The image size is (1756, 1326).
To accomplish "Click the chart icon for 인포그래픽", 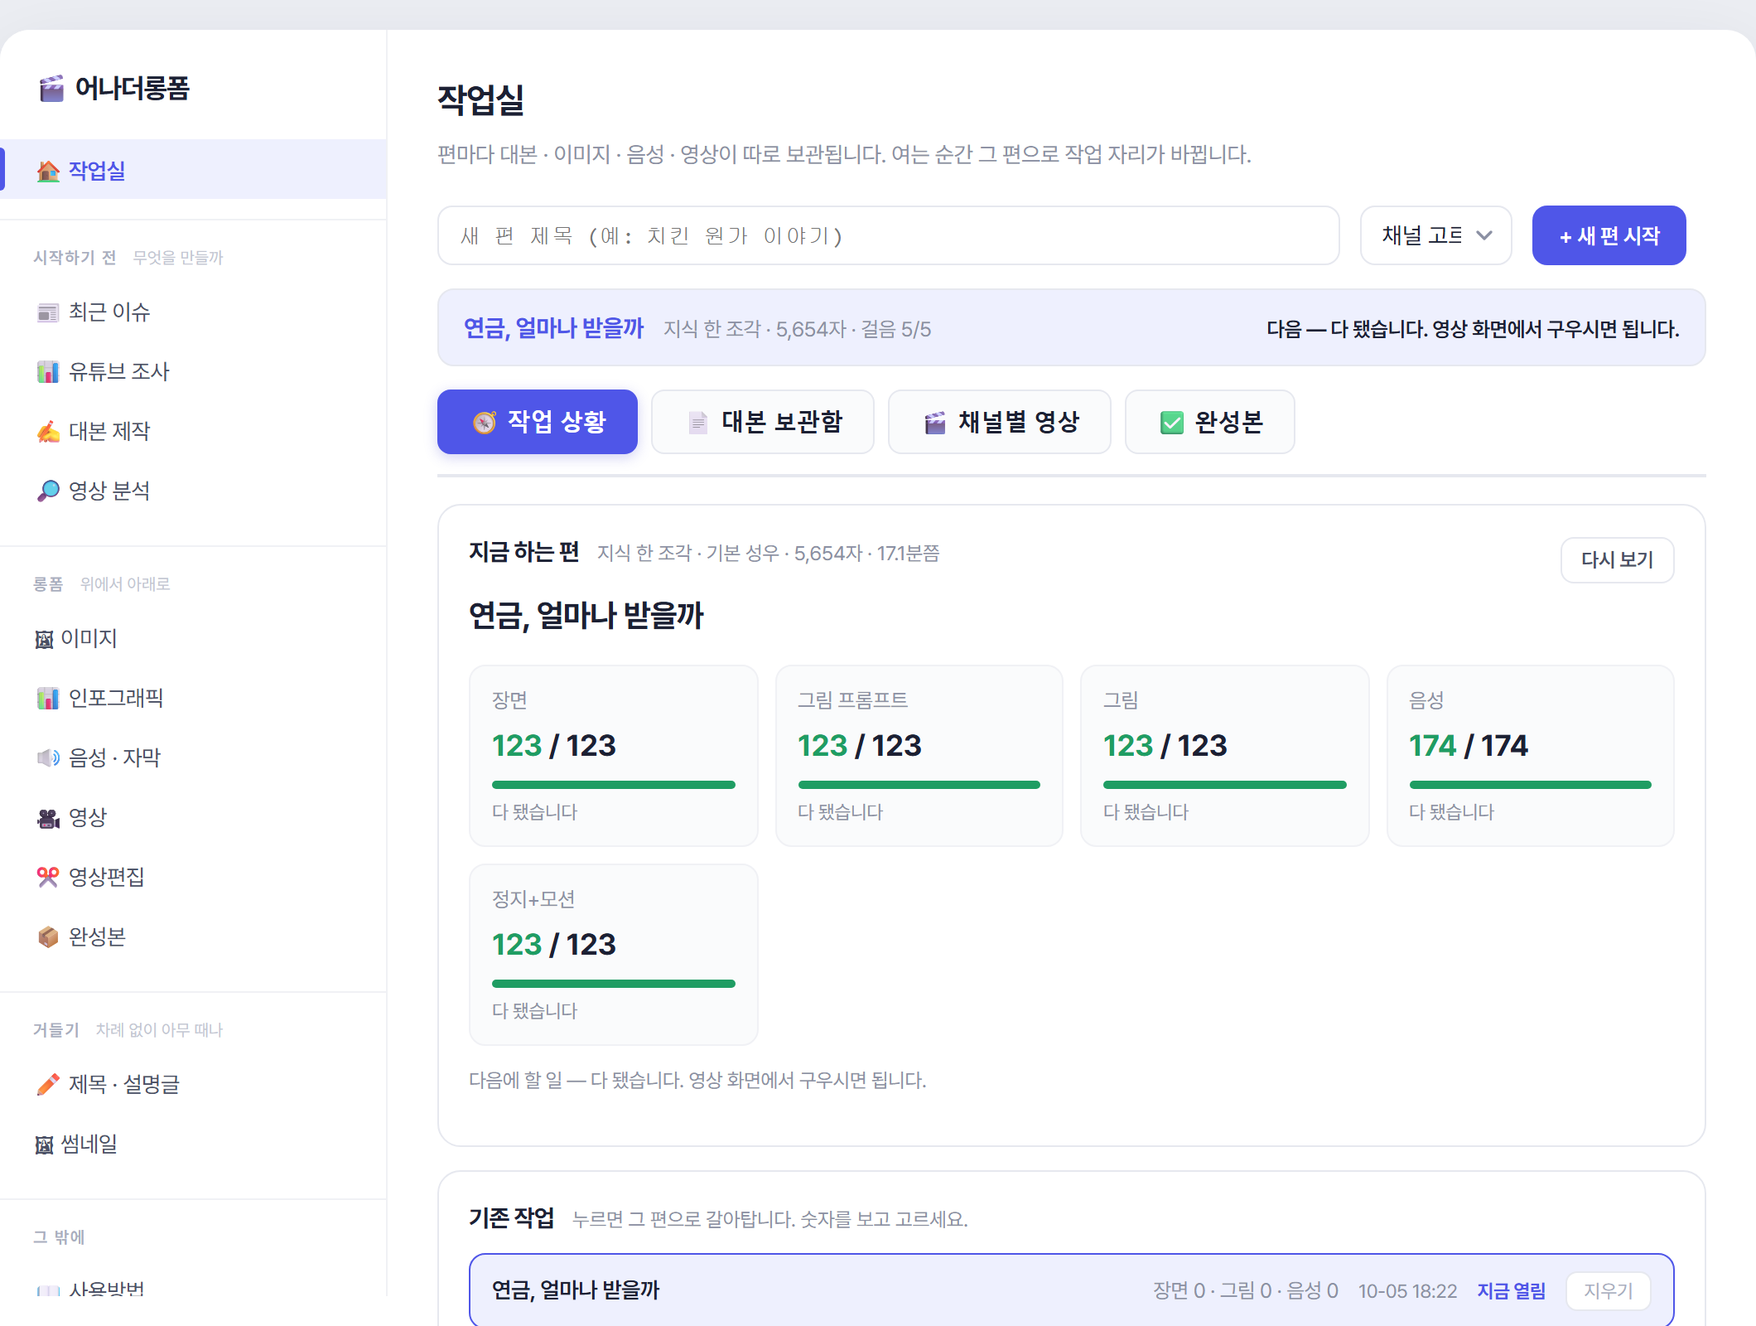I will click(48, 699).
